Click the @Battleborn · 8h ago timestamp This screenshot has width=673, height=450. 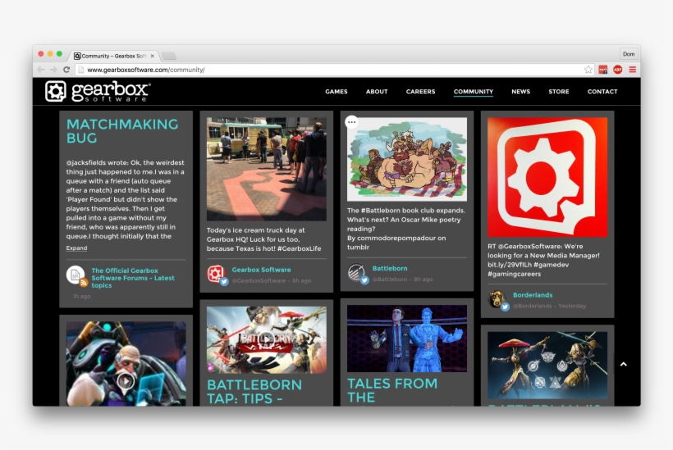click(402, 279)
